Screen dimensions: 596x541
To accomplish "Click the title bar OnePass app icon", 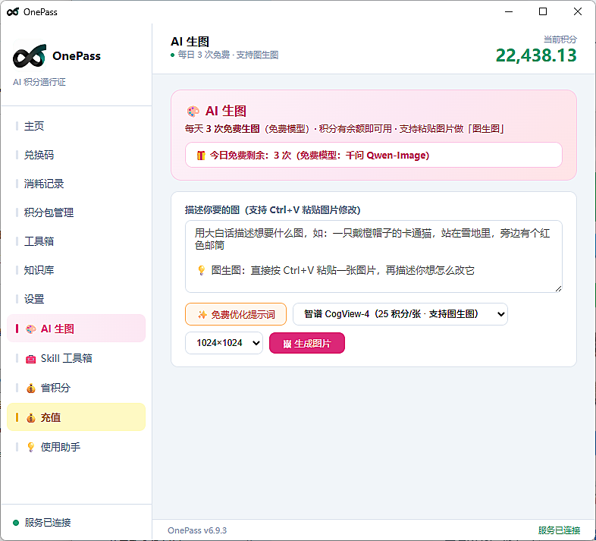I will [13, 12].
